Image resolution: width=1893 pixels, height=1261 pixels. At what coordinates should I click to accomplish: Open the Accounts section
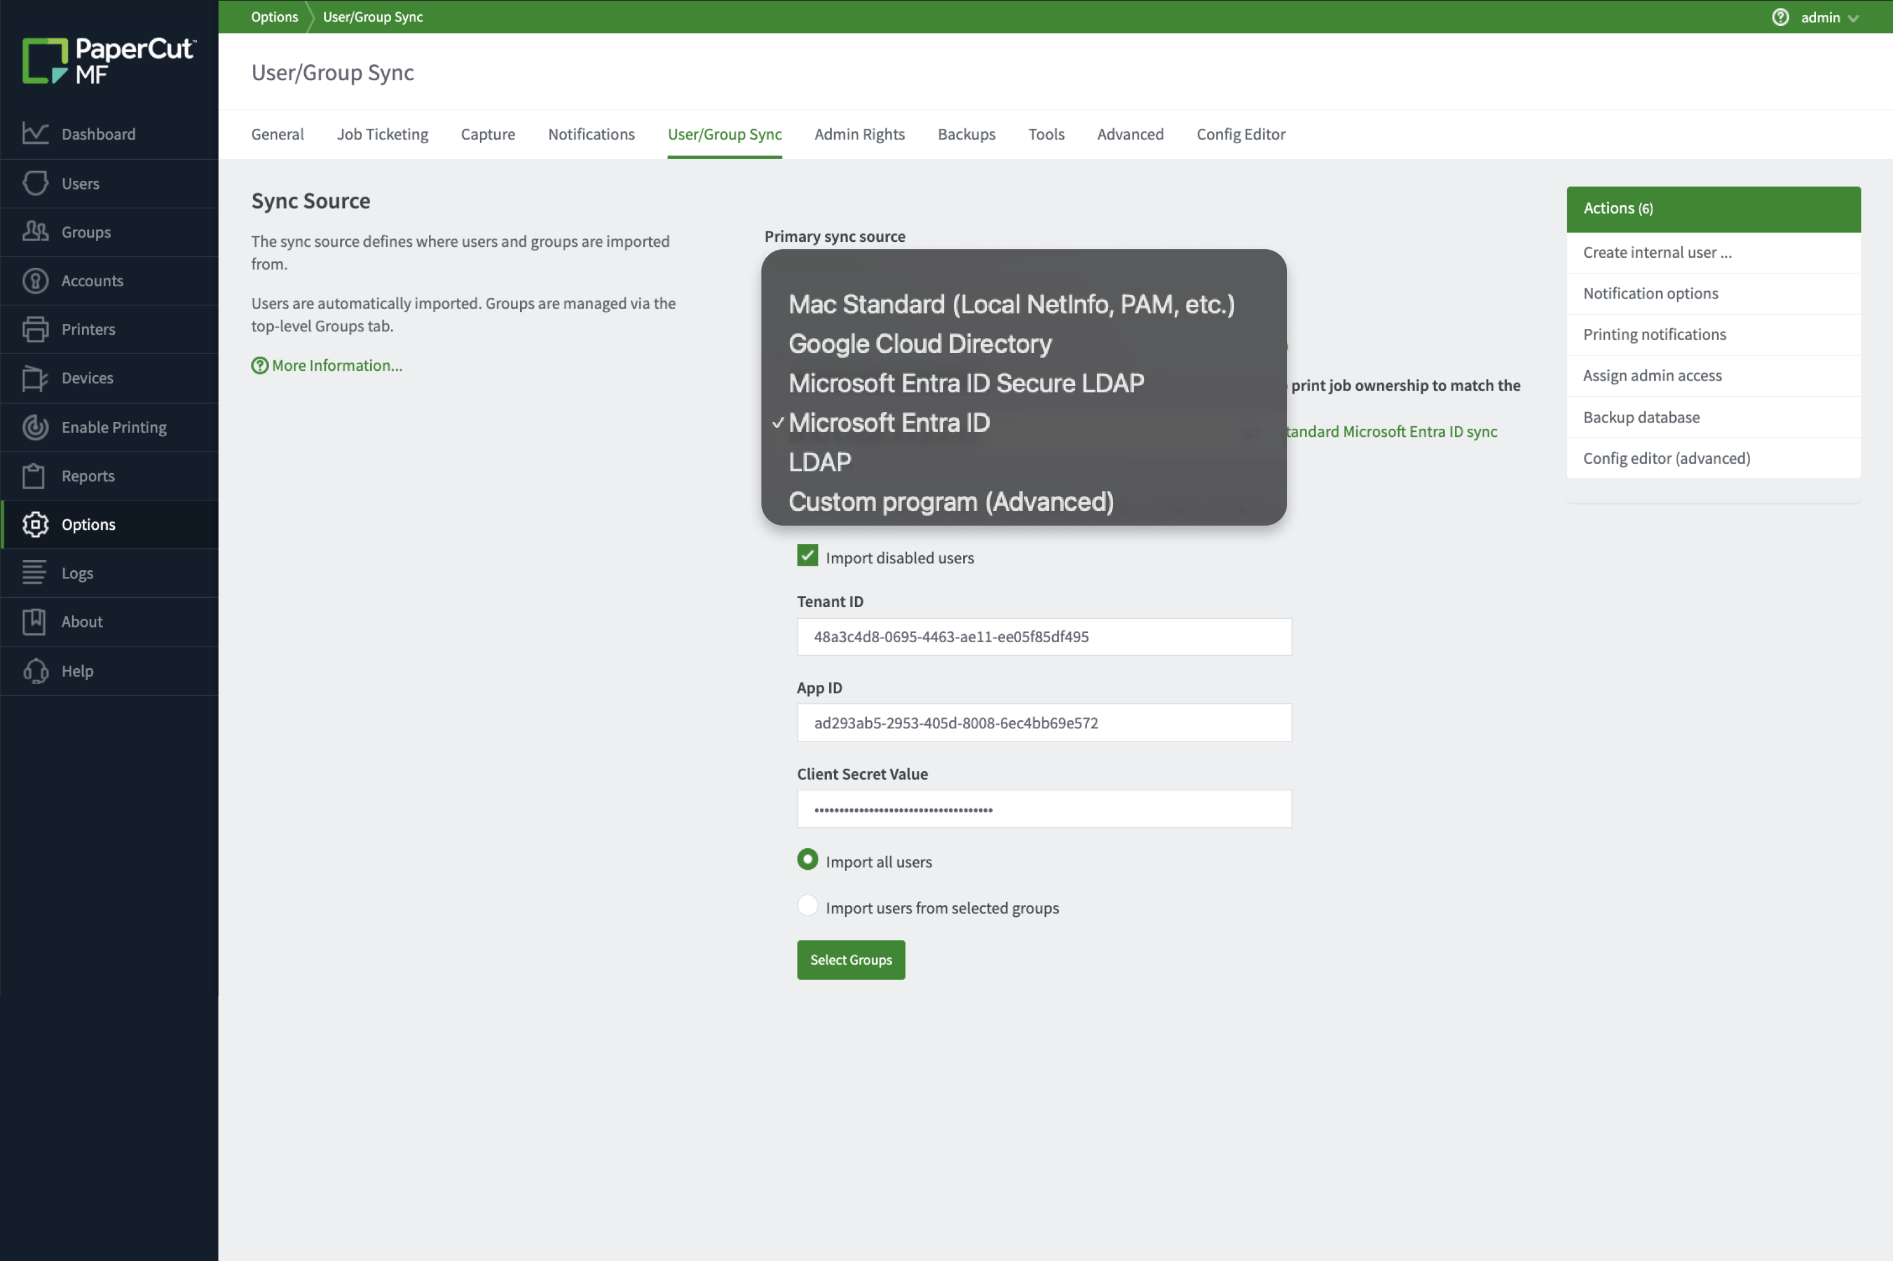click(93, 280)
